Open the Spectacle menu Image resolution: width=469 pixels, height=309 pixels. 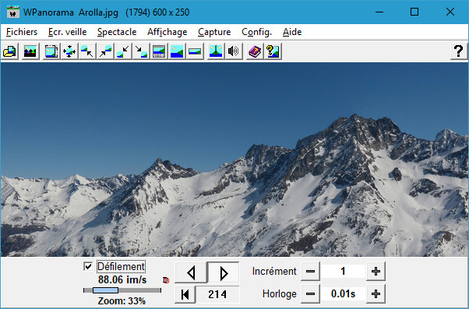pyautogui.click(x=117, y=32)
